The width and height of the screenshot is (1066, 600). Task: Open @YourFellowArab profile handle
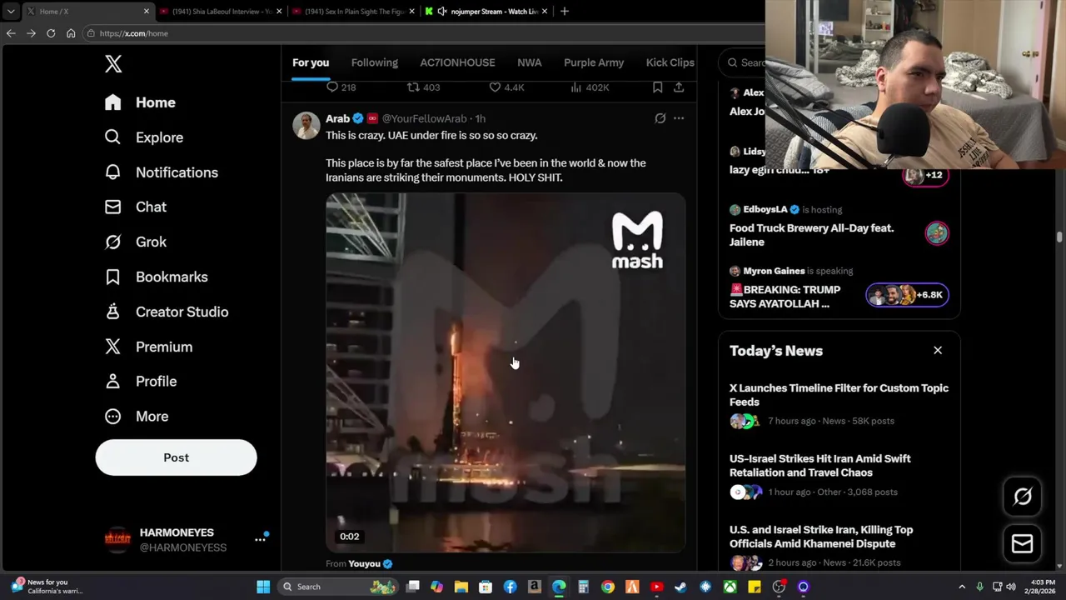(424, 118)
